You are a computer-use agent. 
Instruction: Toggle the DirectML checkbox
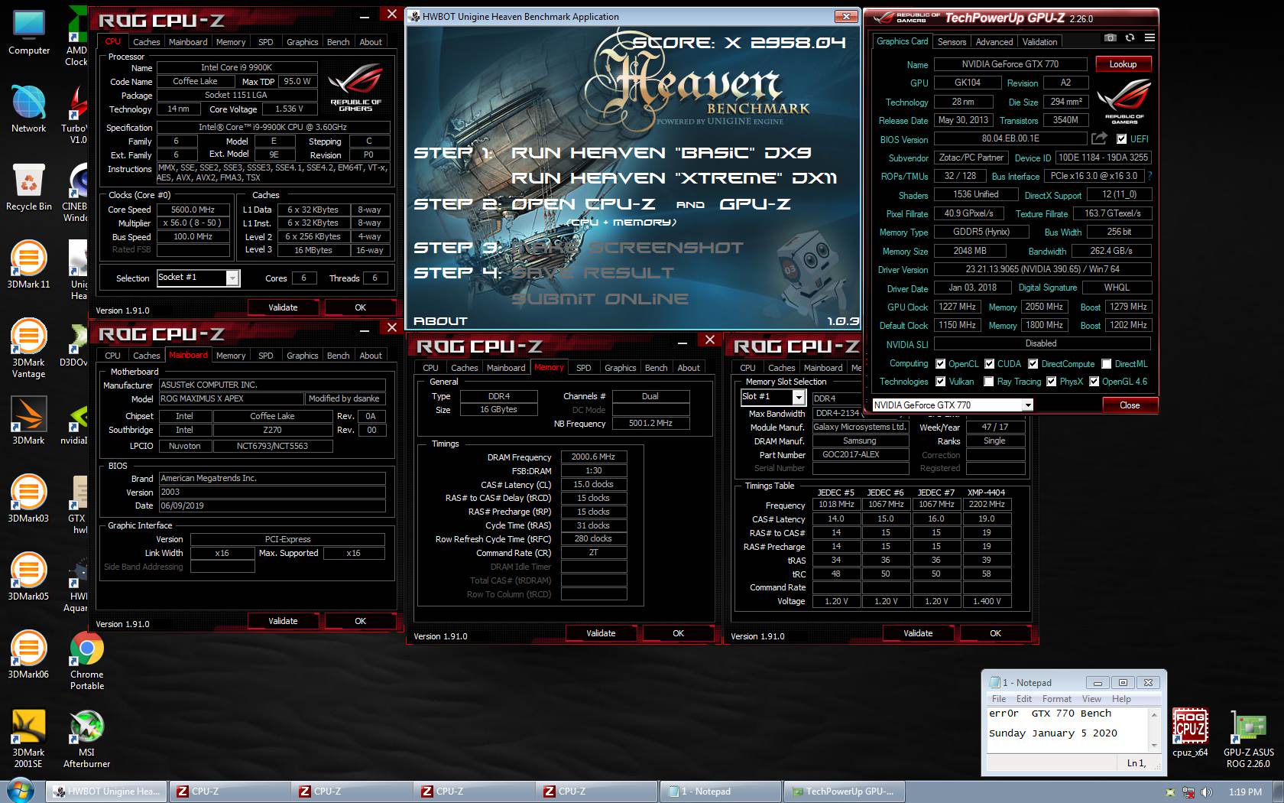coord(1106,364)
